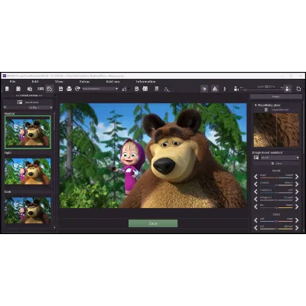306x306 pixels.
Task: Click the Image mood assistant grid icon
Action: tap(256, 158)
